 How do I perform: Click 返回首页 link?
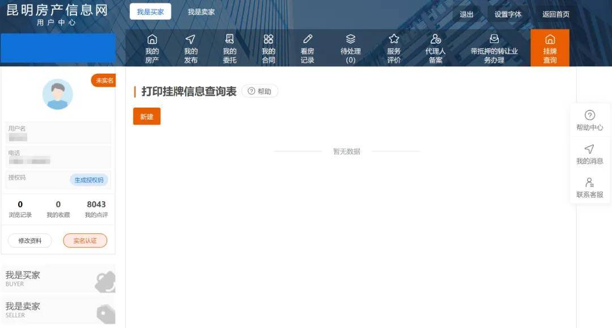coord(556,14)
